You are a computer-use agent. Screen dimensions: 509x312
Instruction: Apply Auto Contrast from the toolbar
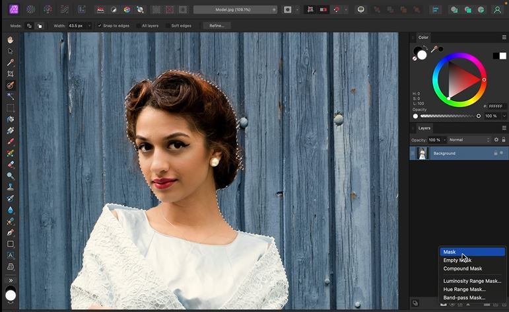[x=114, y=10]
